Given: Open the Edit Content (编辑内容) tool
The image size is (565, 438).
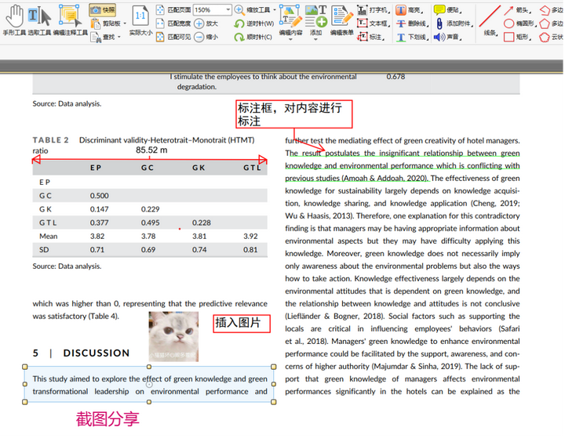Looking at the screenshot, I should click(290, 22).
